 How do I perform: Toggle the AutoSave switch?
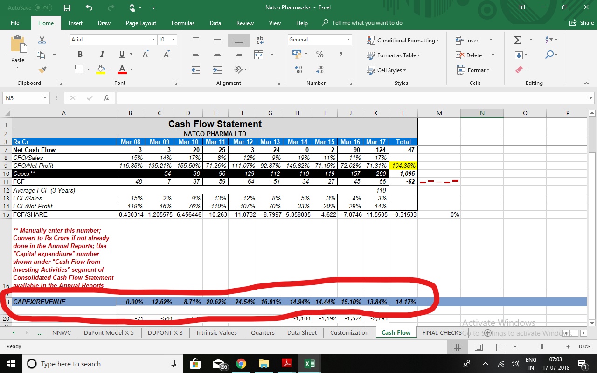coord(43,8)
